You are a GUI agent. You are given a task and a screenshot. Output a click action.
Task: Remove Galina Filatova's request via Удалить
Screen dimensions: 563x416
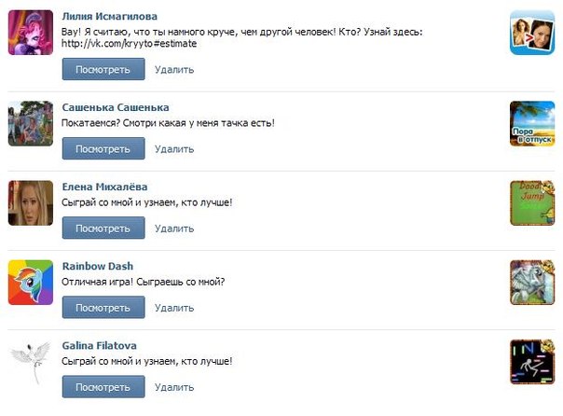[174, 386]
